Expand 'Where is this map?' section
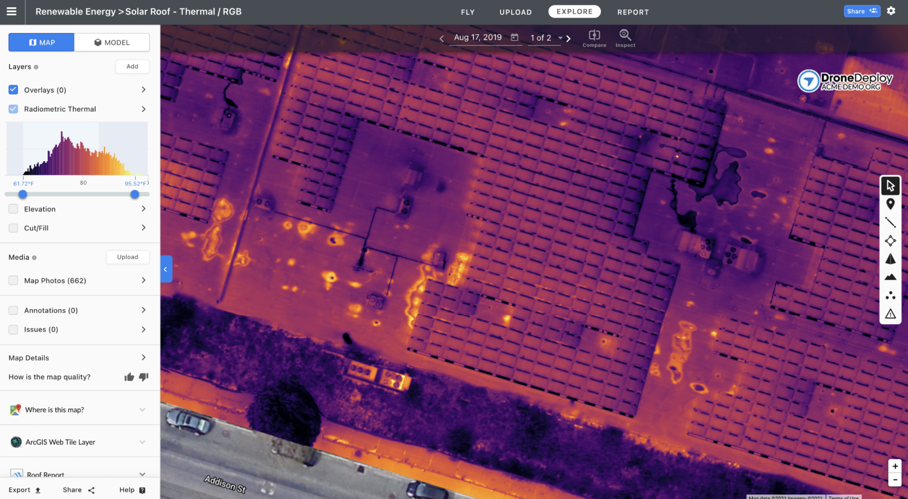The height and width of the screenshot is (499, 908). point(142,410)
